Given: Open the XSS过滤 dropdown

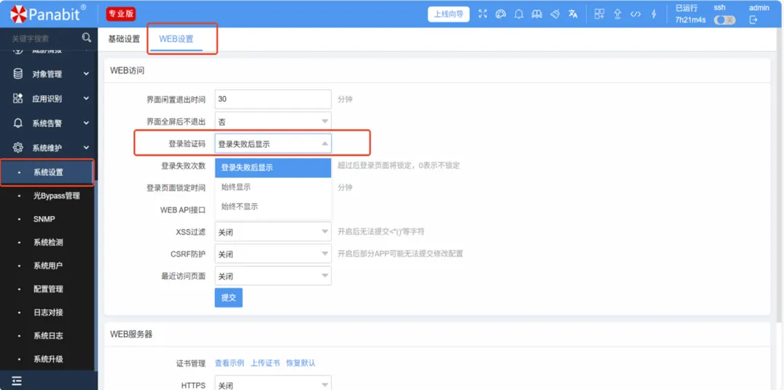Looking at the screenshot, I should [x=273, y=232].
